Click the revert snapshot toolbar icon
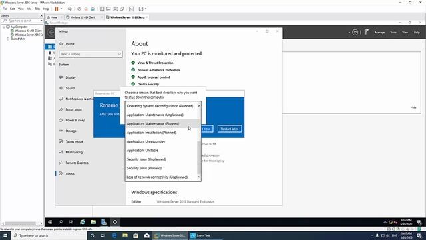Viewport: 426px width, 240px height. coord(86,9)
